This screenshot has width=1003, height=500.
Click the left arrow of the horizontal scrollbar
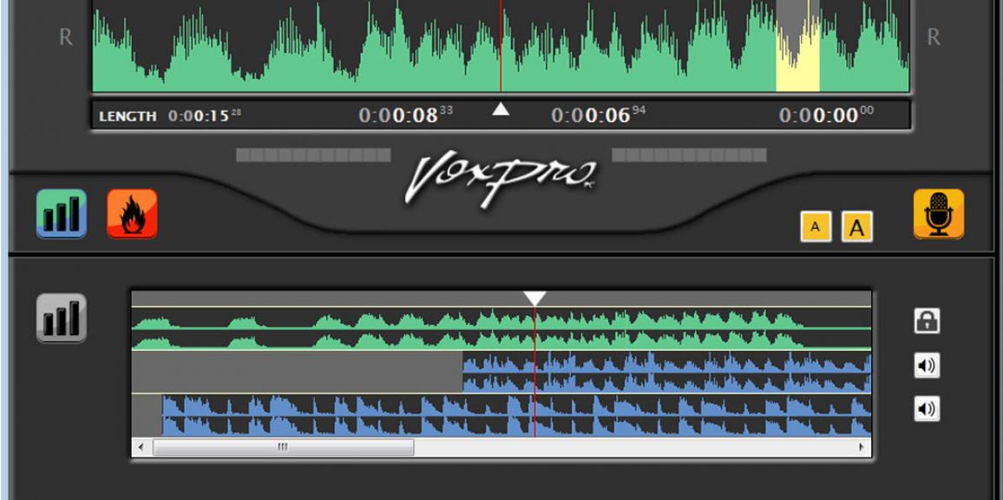(141, 447)
